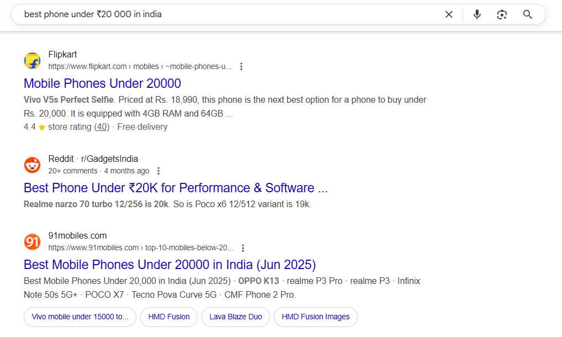Open three-dot menu for Flipkart result
The height and width of the screenshot is (337, 562).
[x=241, y=66]
